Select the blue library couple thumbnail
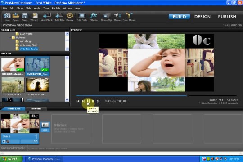The width and height of the screenshot is (243, 162). (x=38, y=64)
